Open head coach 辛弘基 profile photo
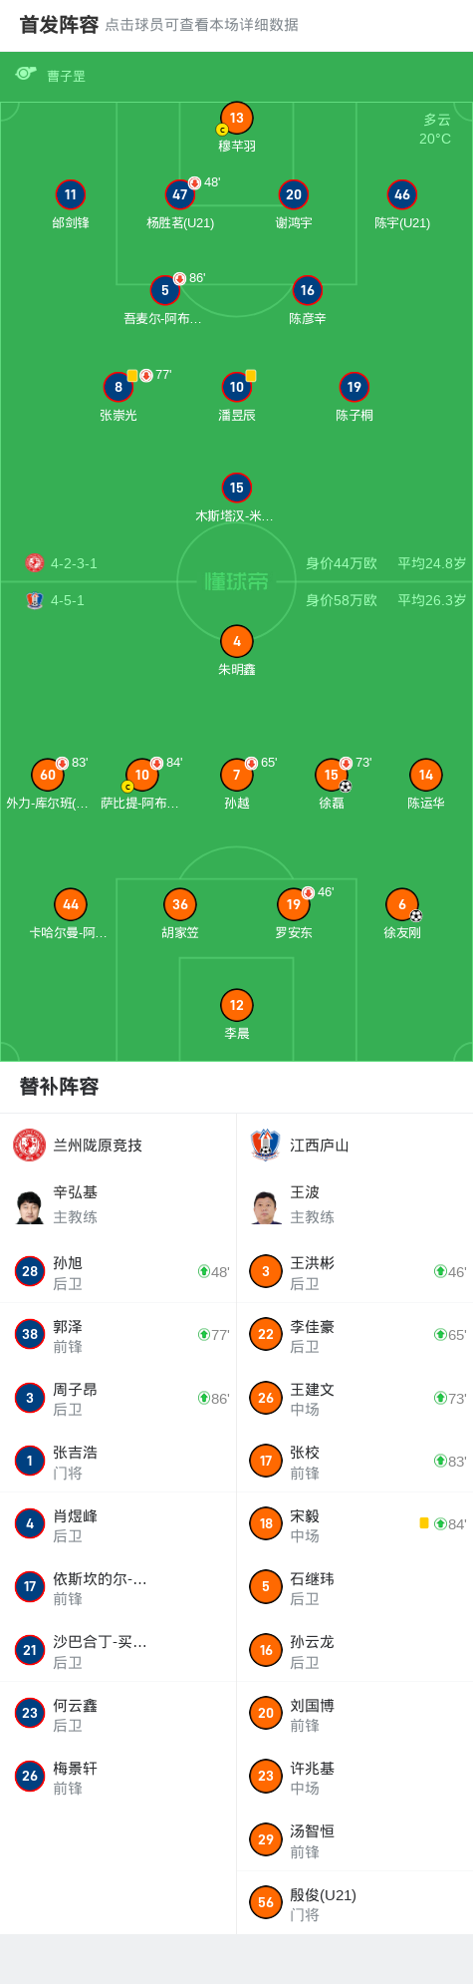The height and width of the screenshot is (1984, 473). click(30, 1206)
